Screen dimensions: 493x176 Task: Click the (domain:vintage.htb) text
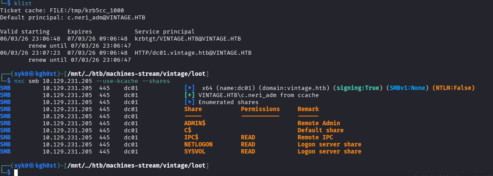pyautogui.click(x=294, y=88)
